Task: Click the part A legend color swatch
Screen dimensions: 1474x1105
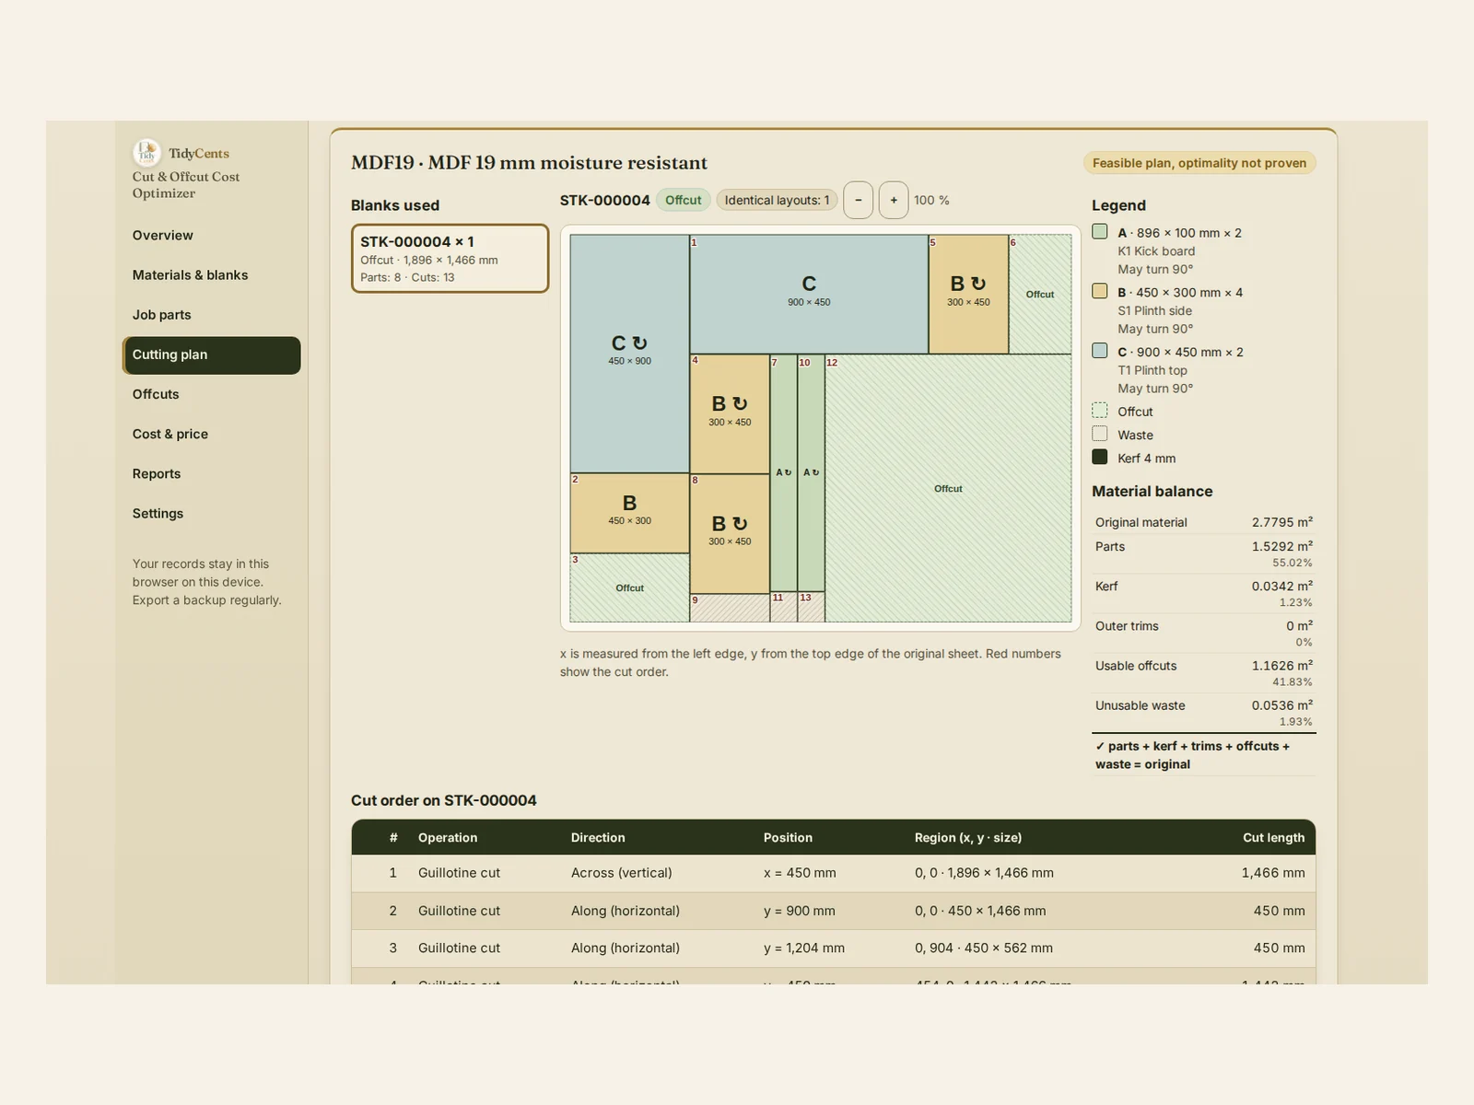Action: (x=1100, y=232)
